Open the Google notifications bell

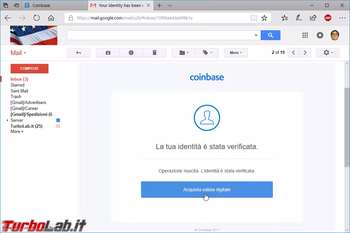coord(320,35)
